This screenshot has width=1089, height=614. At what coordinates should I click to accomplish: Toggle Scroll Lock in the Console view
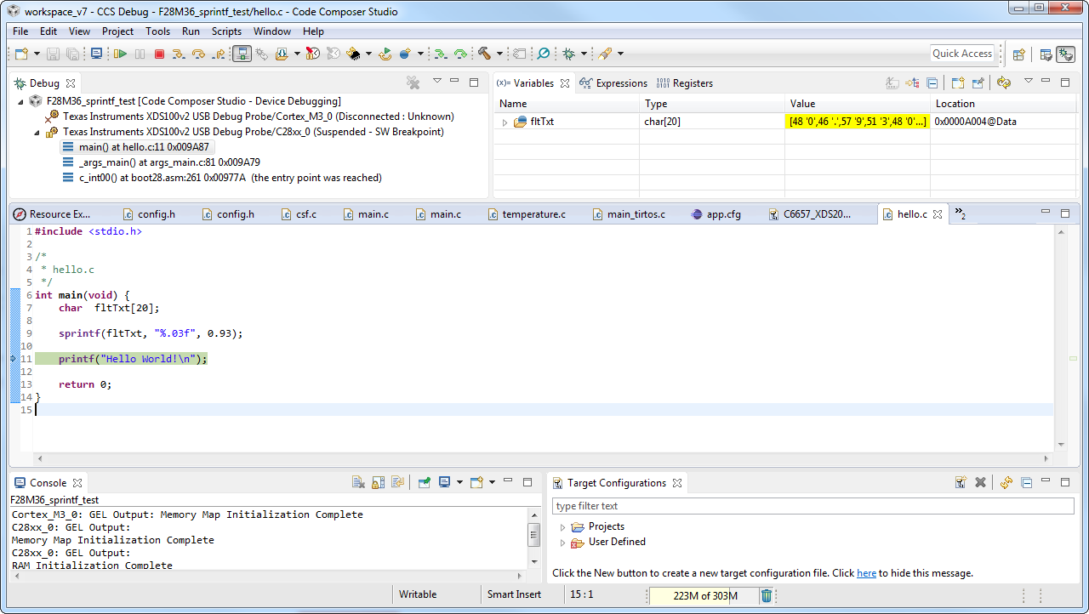(x=378, y=482)
